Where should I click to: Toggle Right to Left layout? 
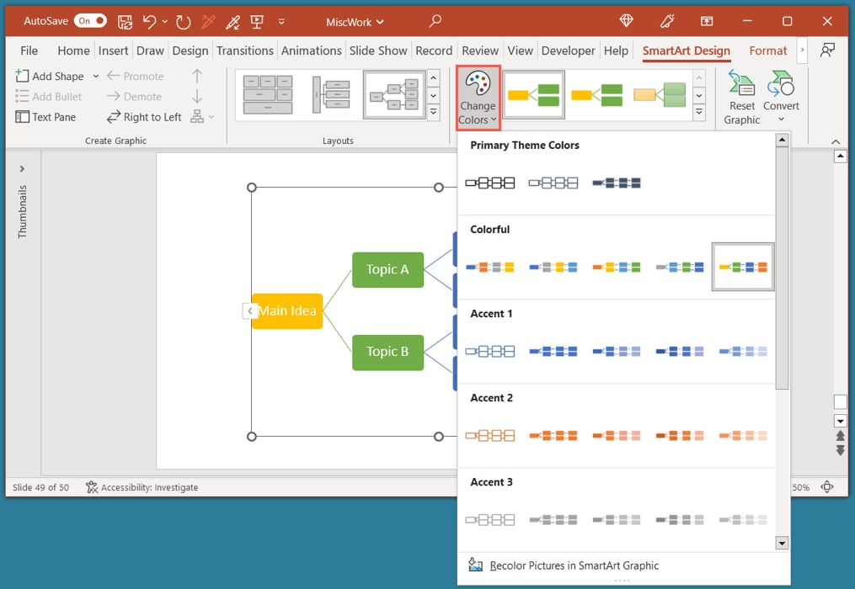(144, 117)
